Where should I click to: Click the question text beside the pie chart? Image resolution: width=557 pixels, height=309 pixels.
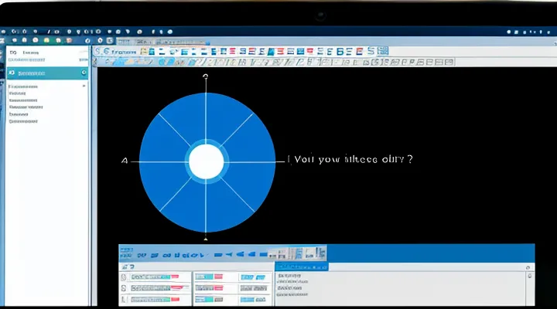pos(350,160)
